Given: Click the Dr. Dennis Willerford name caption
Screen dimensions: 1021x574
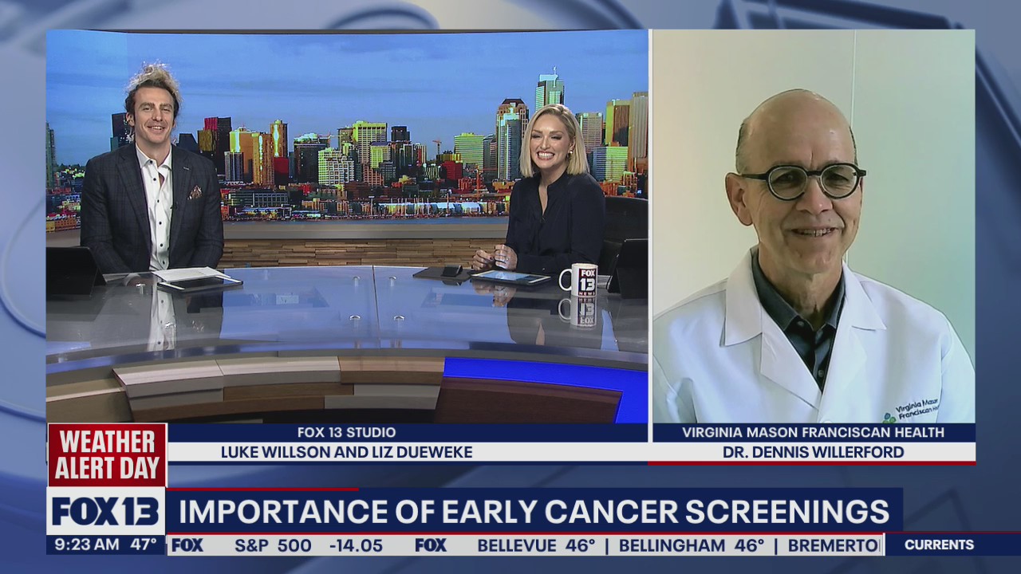Looking at the screenshot, I should tap(813, 452).
